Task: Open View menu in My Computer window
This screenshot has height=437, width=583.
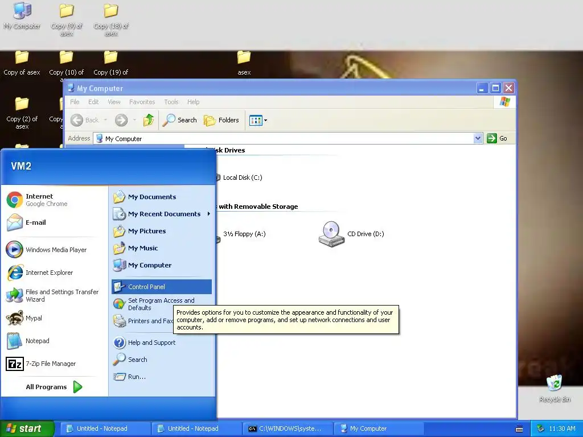Action: 114,102
